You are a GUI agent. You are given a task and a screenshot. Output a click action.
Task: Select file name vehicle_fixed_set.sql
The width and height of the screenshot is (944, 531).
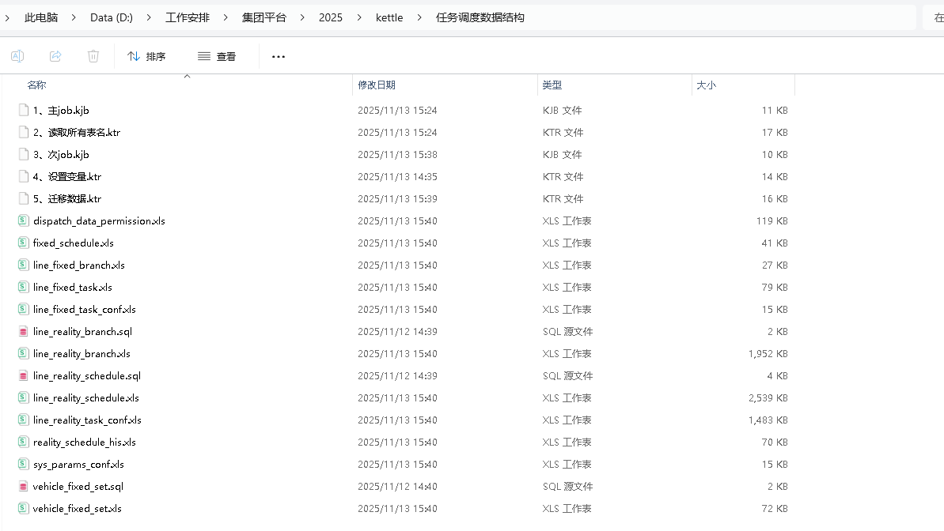tap(78, 487)
